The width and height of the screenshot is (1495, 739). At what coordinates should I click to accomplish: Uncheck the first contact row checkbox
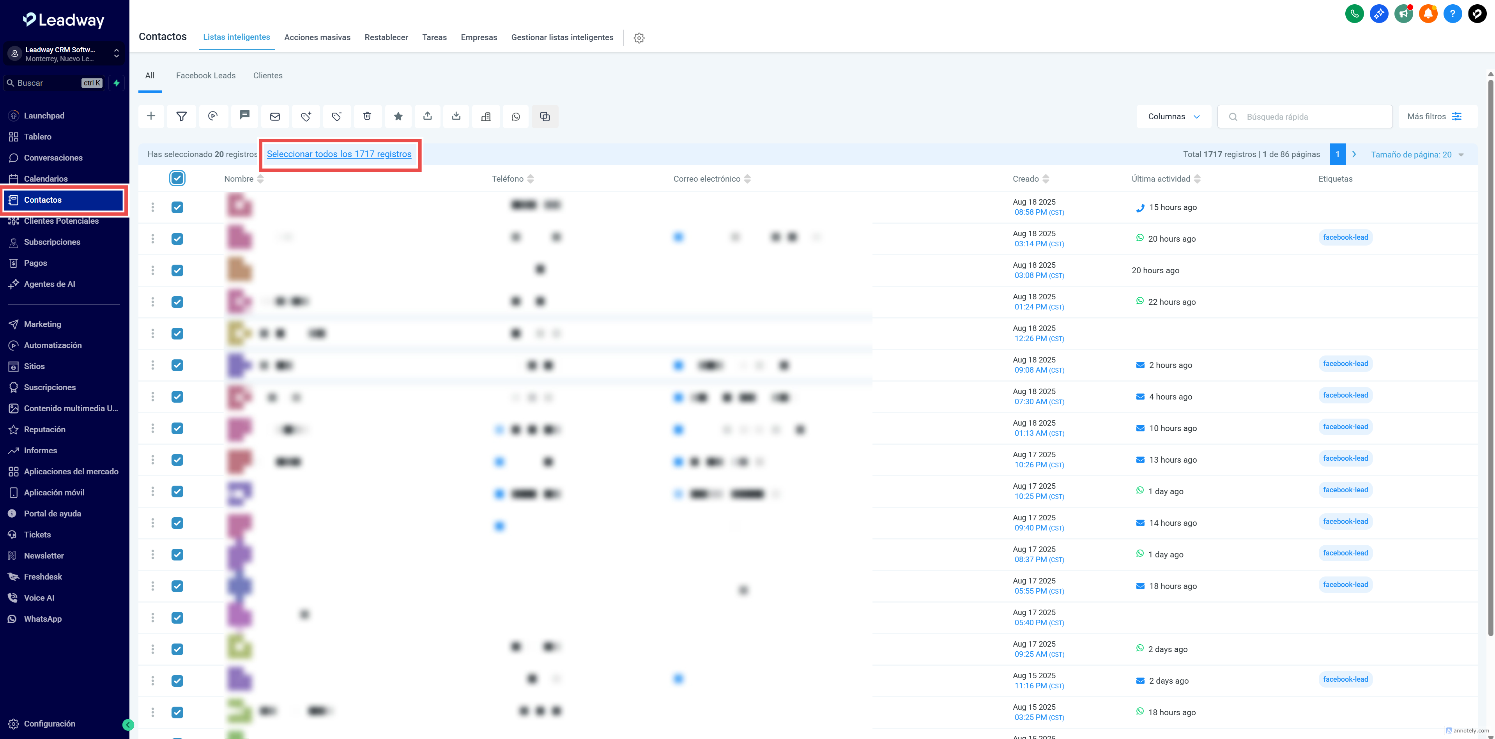tap(178, 207)
